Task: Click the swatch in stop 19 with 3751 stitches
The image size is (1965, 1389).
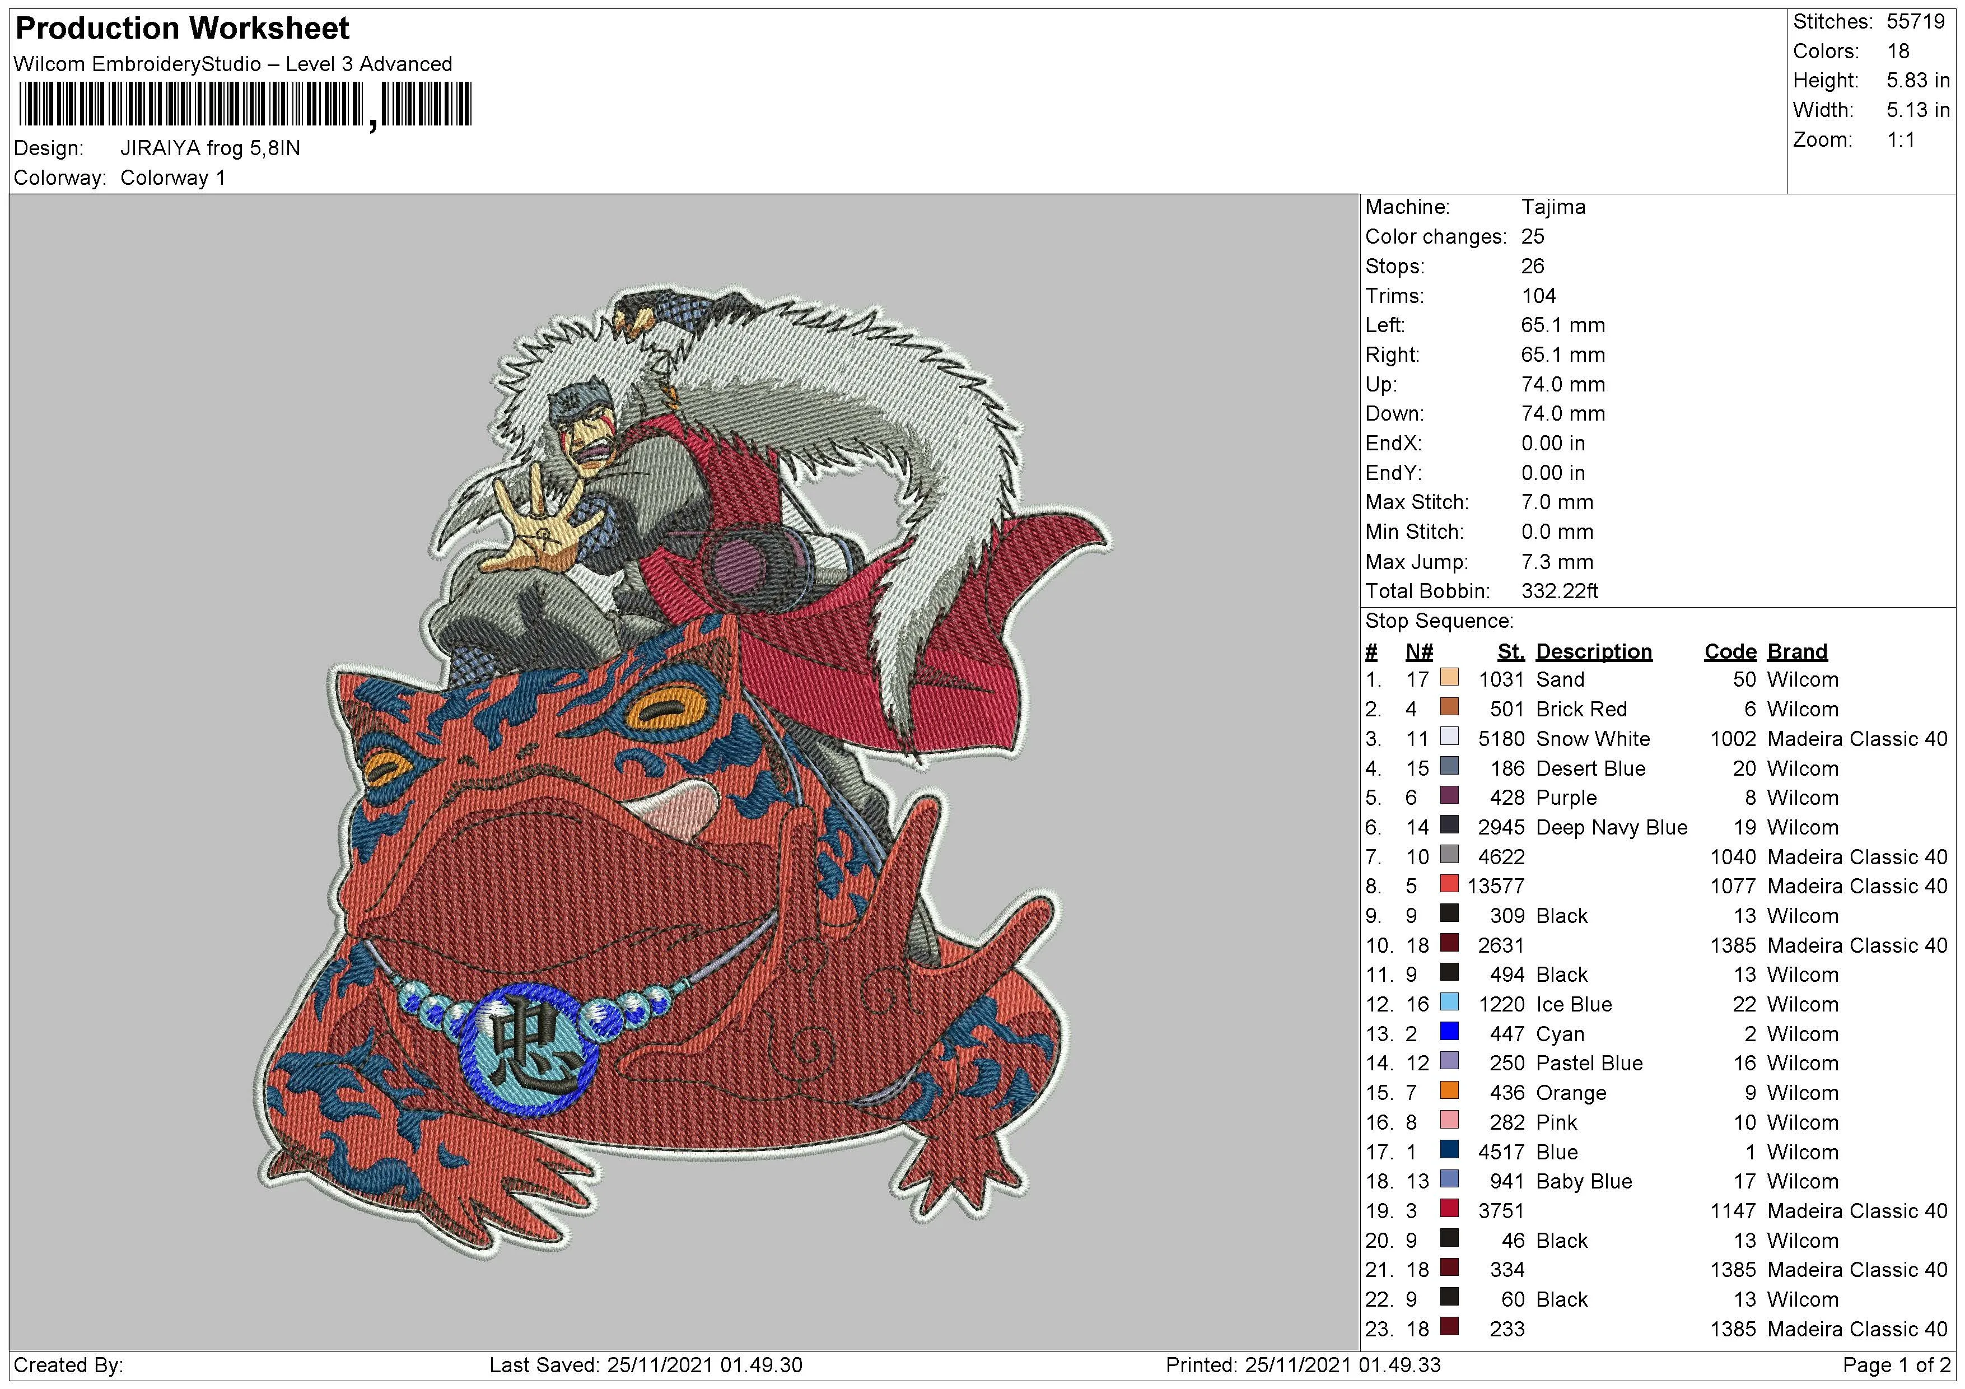Action: [x=1449, y=1209]
